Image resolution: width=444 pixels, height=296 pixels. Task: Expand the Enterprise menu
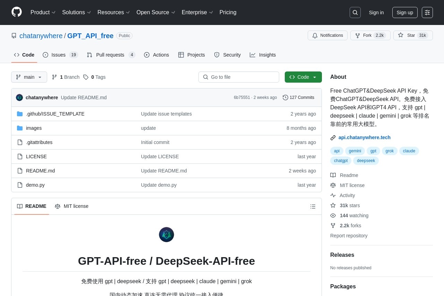tap(197, 12)
